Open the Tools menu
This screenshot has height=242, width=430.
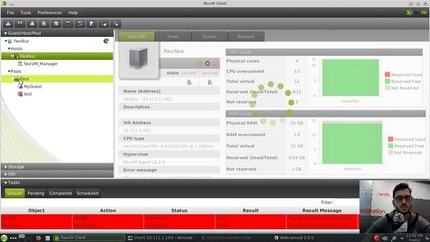pyautogui.click(x=26, y=13)
